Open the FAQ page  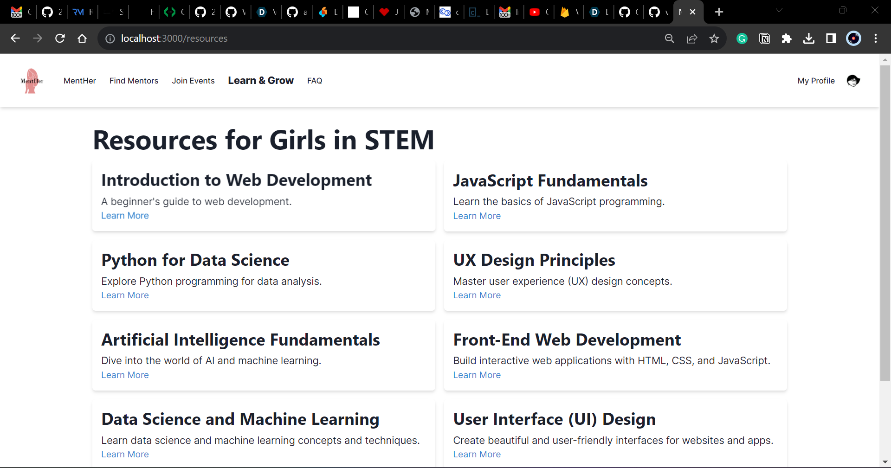coord(315,81)
